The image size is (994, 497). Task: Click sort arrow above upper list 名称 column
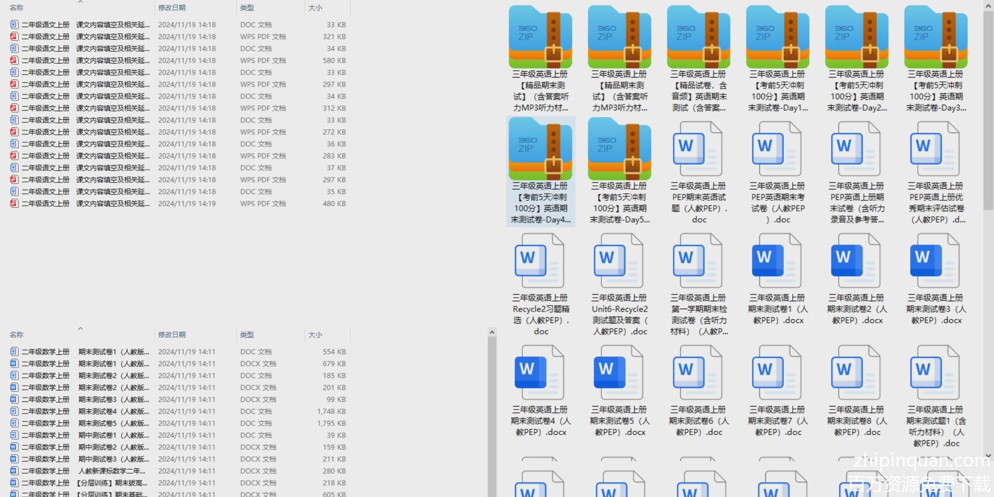point(81,2)
